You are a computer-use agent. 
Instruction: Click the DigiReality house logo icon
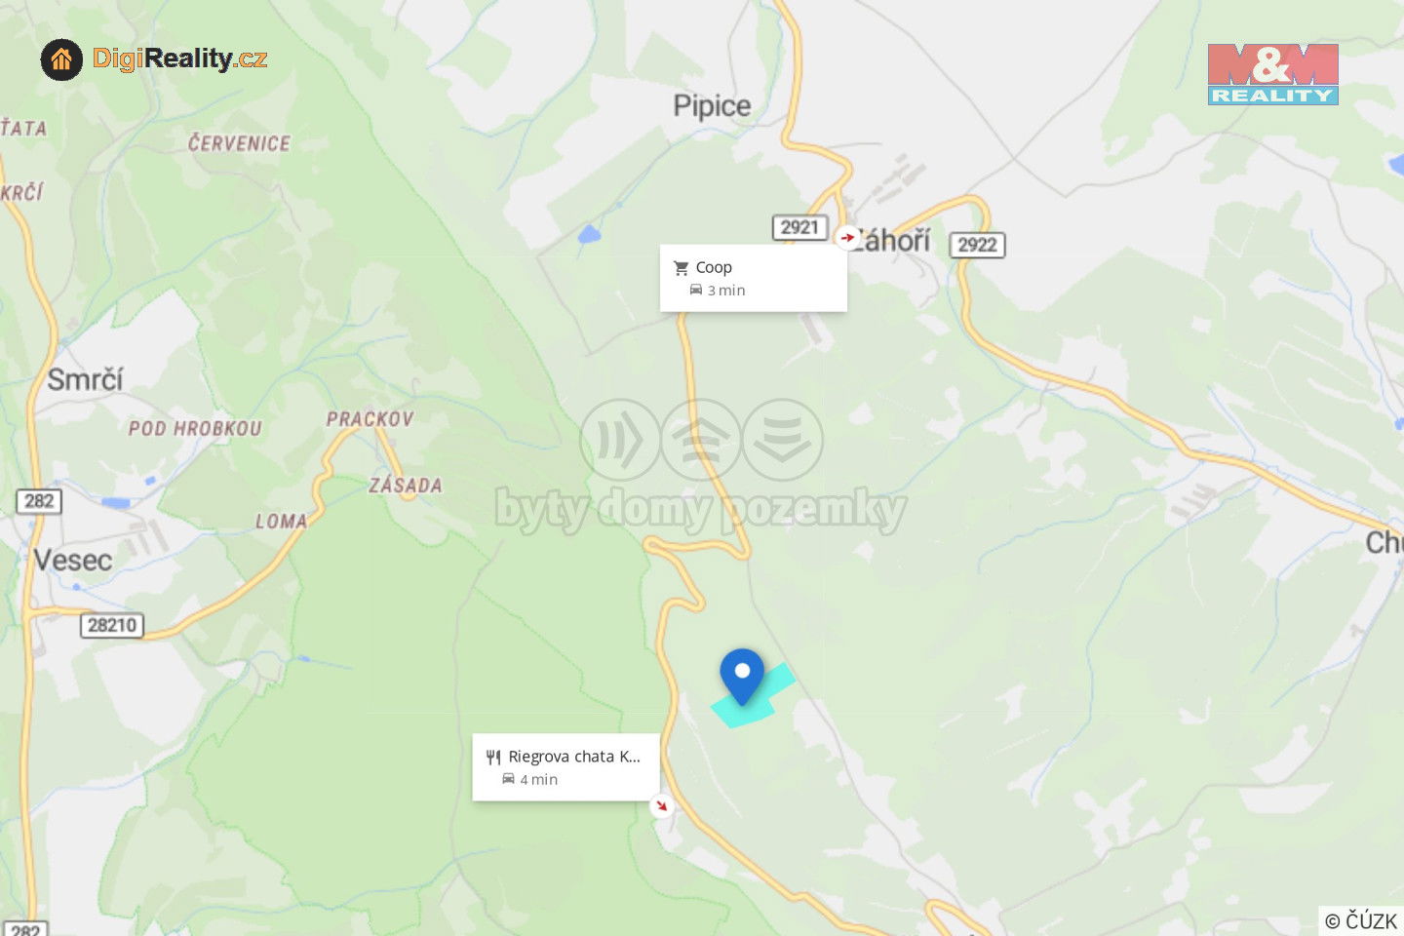coord(61,60)
